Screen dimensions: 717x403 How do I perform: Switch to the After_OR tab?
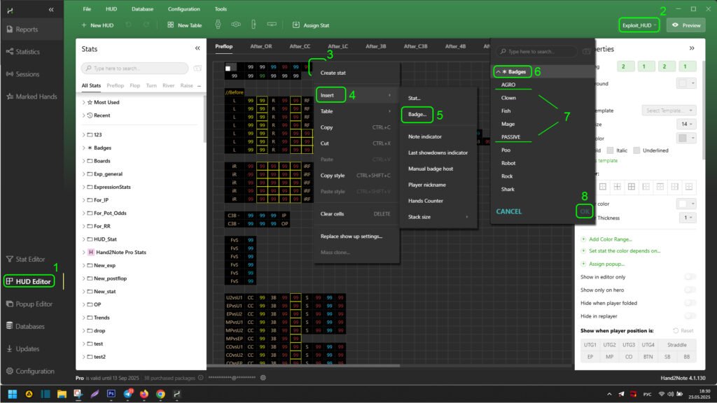(261, 46)
